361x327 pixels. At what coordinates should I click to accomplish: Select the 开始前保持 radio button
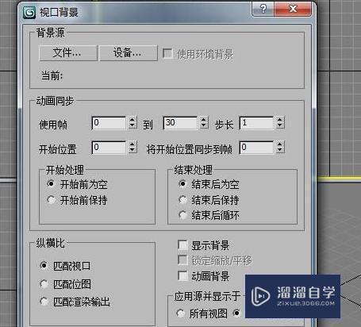pos(51,200)
